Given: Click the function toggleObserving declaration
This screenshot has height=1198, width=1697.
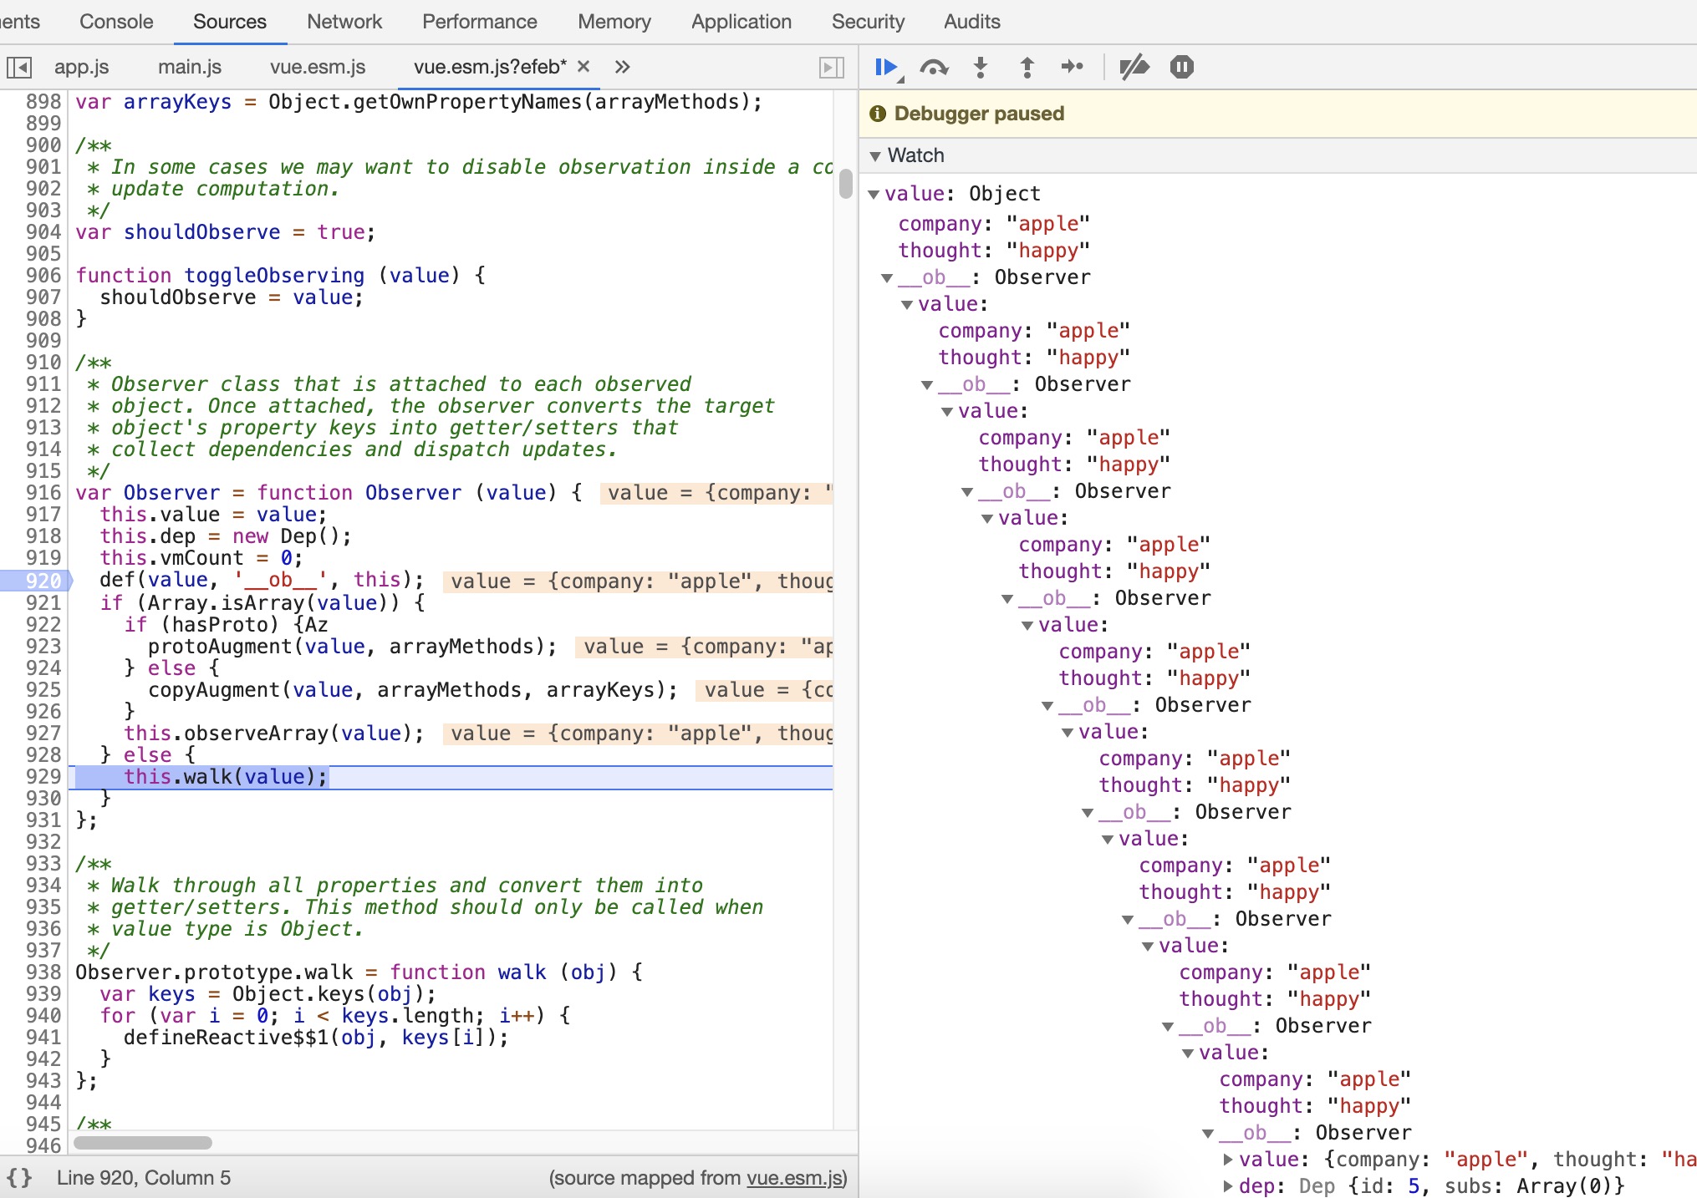Looking at the screenshot, I should [281, 276].
